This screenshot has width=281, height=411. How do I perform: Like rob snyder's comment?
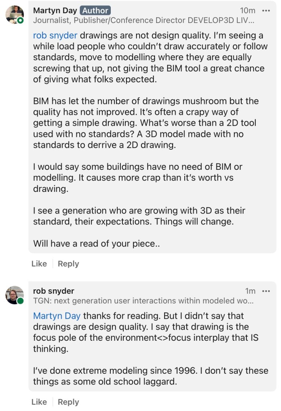tap(39, 402)
